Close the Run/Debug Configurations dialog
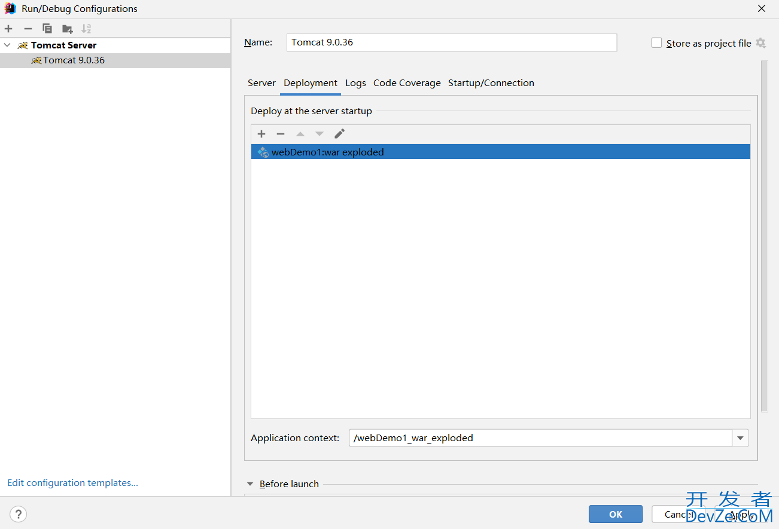Screen dimensions: 779x529 click(x=762, y=8)
